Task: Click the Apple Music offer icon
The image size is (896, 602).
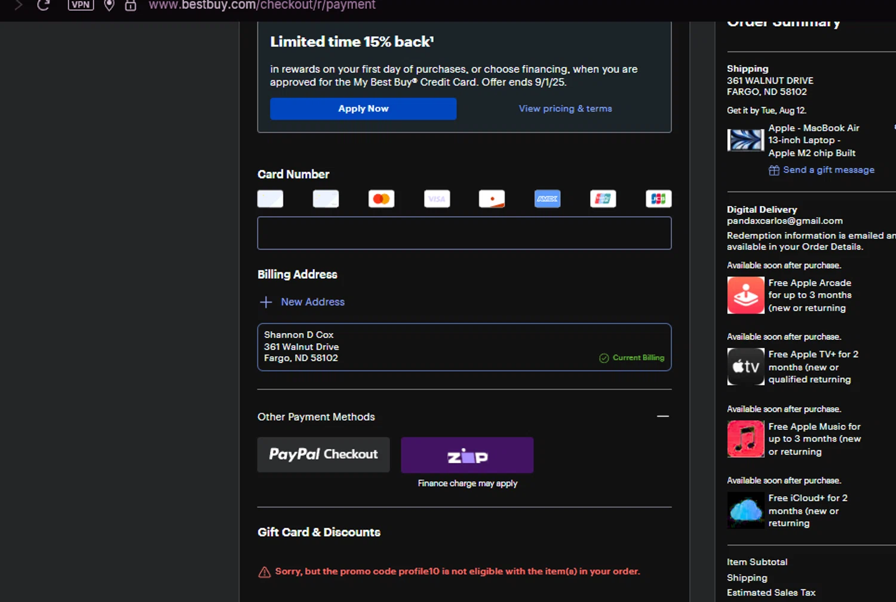Action: point(745,438)
